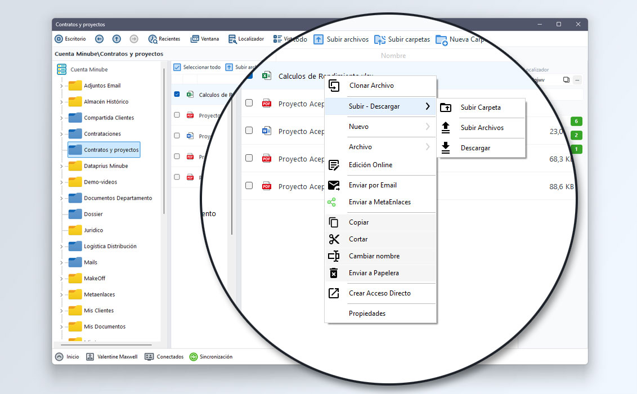Viewport: 637px width, 394px height.
Task: Click the Subir Carpeta submenu icon
Action: point(446,108)
